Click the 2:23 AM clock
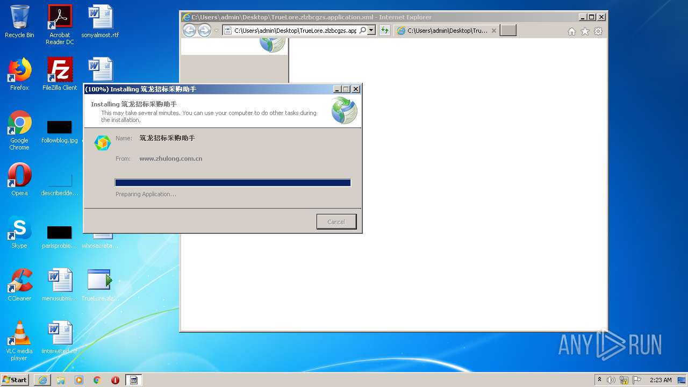 click(661, 380)
